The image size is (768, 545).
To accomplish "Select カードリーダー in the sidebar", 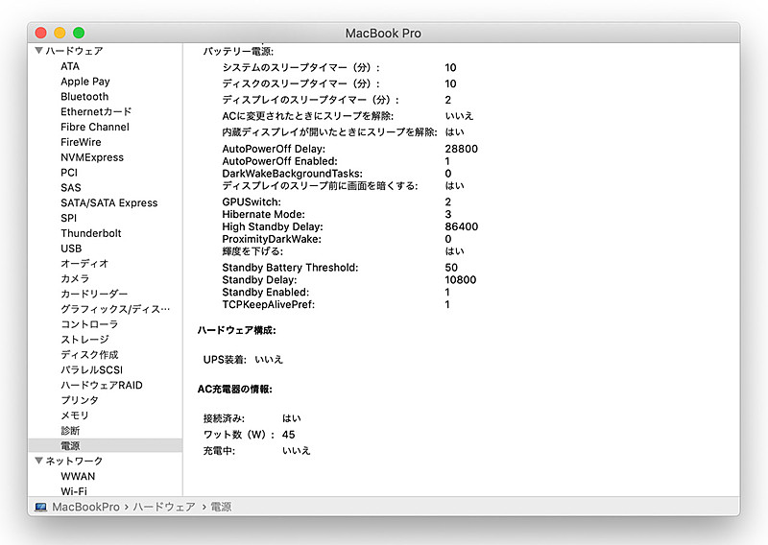I will 94,294.
